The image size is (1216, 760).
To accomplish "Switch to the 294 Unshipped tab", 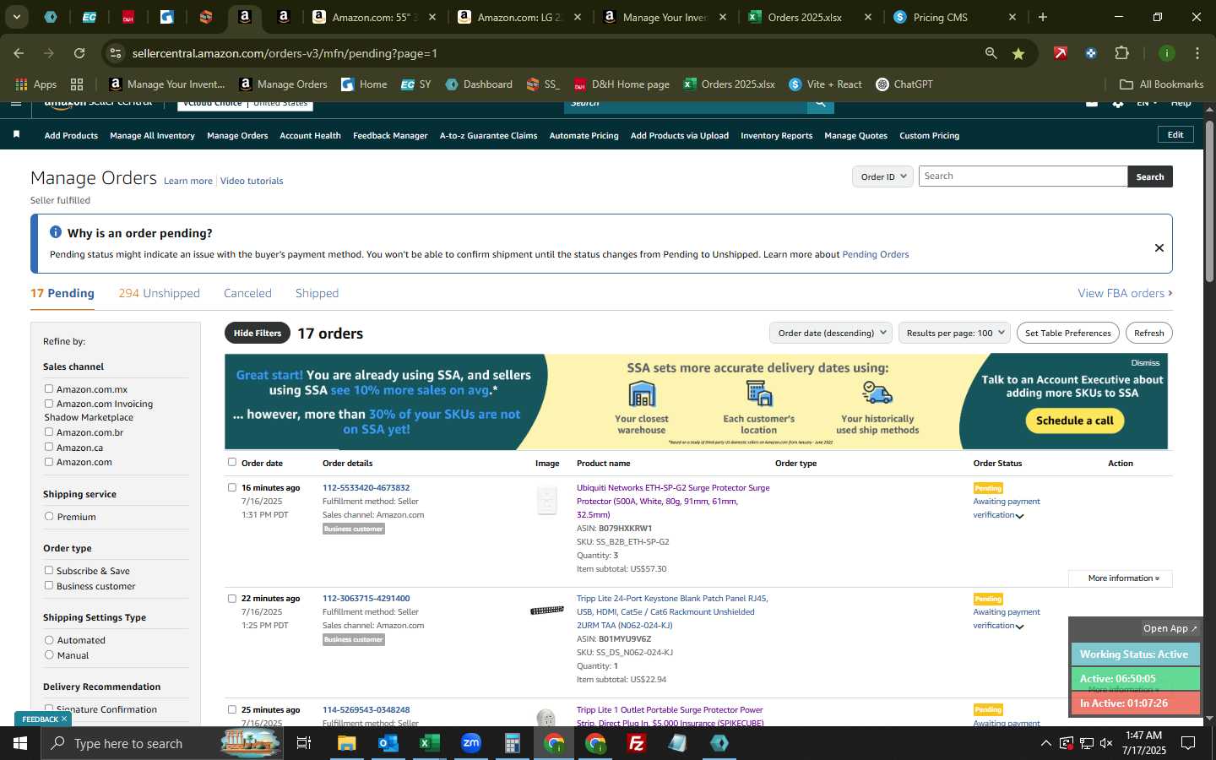I will [160, 293].
